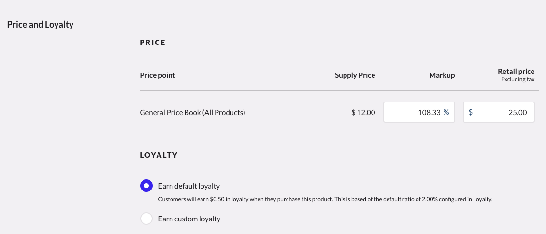This screenshot has height=234, width=546.
Task: Open the Loyalty settings link
Action: click(482, 199)
